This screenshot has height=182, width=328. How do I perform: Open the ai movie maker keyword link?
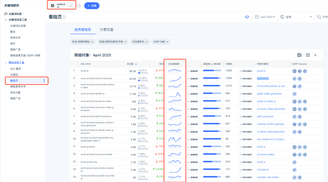(266, 154)
